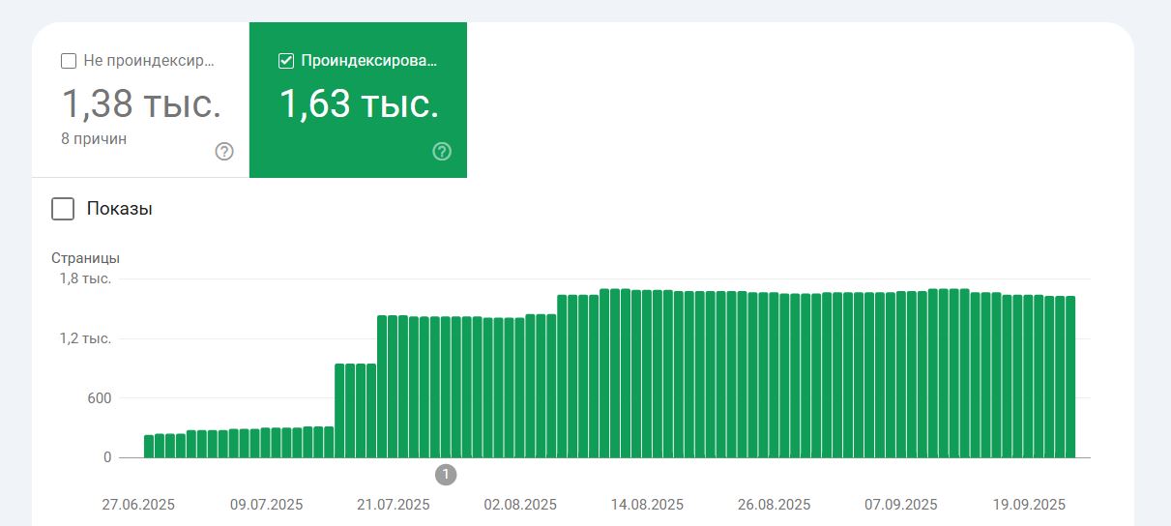The image size is (1171, 526).
Task: Click the 02.08.2025 date label
Action: [x=520, y=505]
